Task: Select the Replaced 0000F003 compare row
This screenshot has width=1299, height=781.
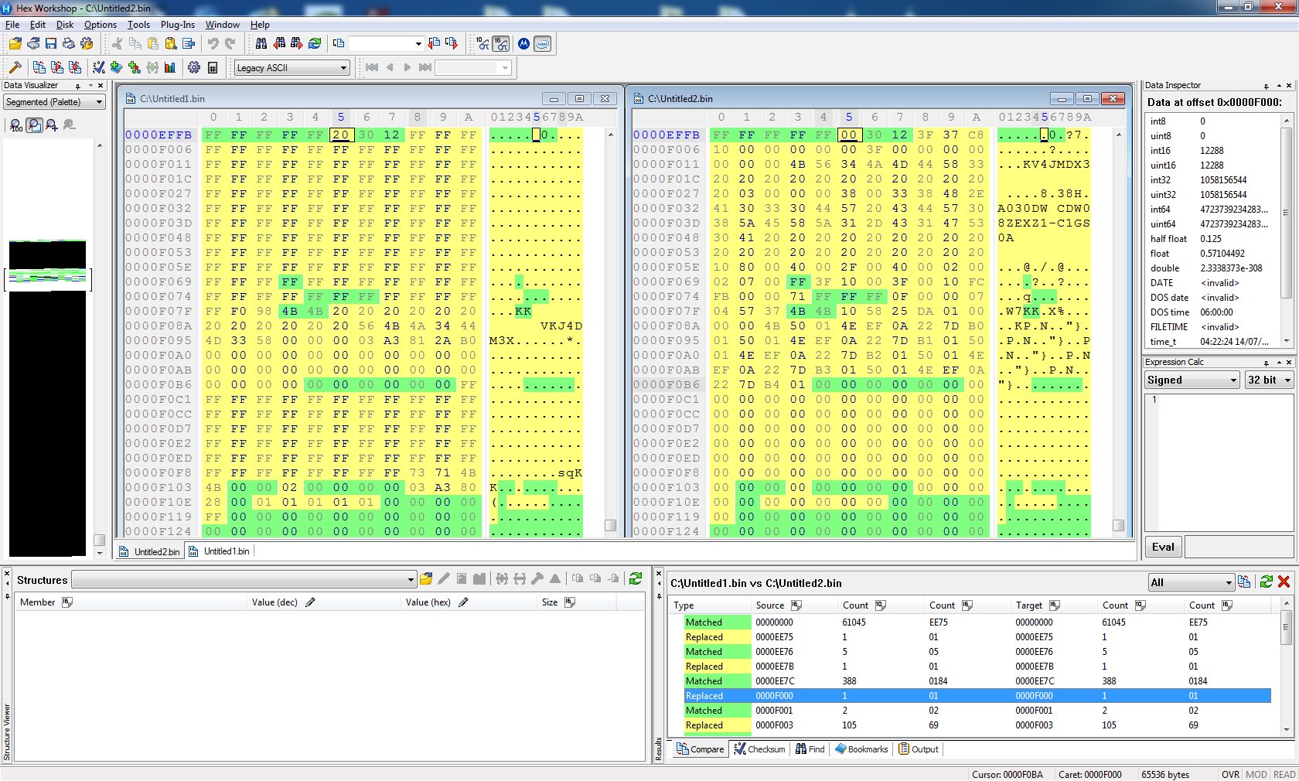Action: click(x=977, y=725)
